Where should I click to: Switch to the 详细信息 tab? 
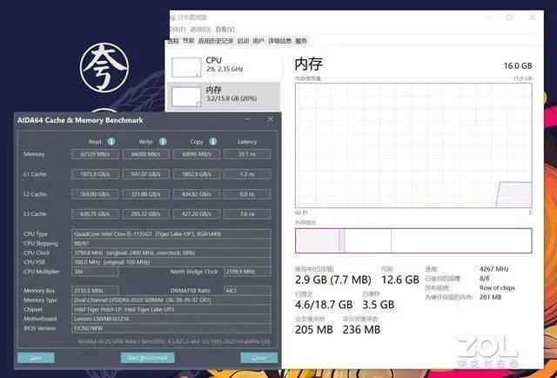coord(279,41)
